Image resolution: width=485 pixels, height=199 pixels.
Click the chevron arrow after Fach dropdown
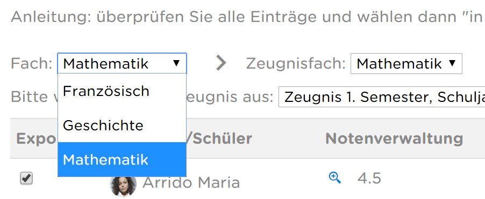[x=221, y=63]
